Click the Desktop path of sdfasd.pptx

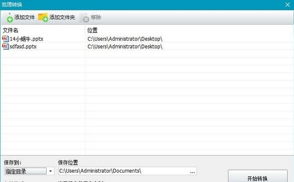pos(125,46)
